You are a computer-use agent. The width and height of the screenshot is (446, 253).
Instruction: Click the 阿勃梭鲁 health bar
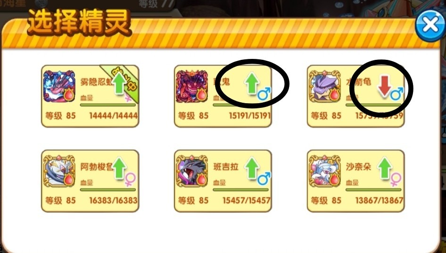(x=108, y=189)
